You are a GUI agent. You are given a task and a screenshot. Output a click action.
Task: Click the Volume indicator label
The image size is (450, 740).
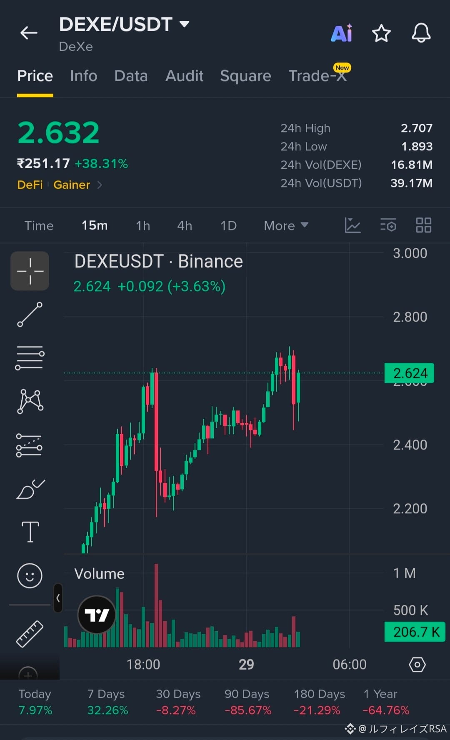pos(99,574)
